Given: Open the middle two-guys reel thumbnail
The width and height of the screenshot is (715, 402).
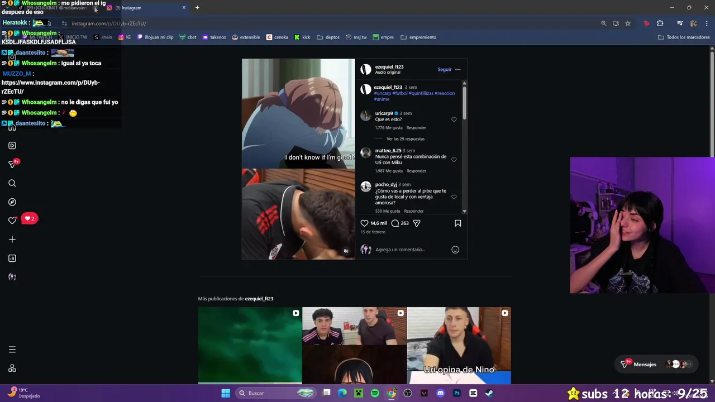Looking at the screenshot, I should [354, 346].
